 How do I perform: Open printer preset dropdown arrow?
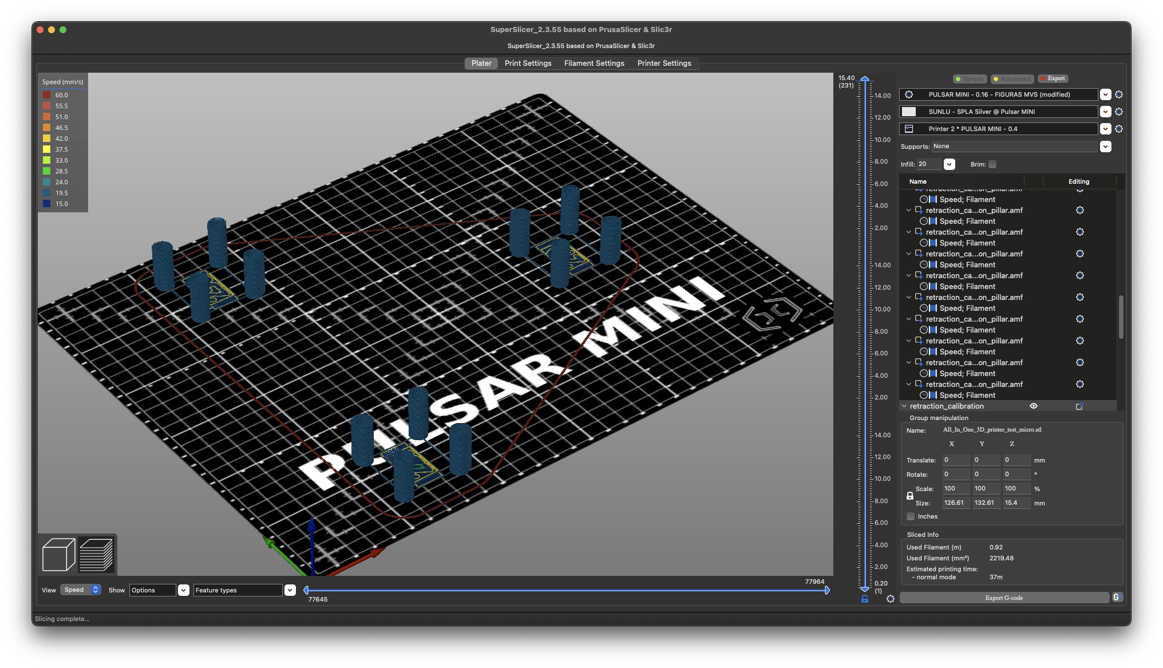click(1106, 129)
